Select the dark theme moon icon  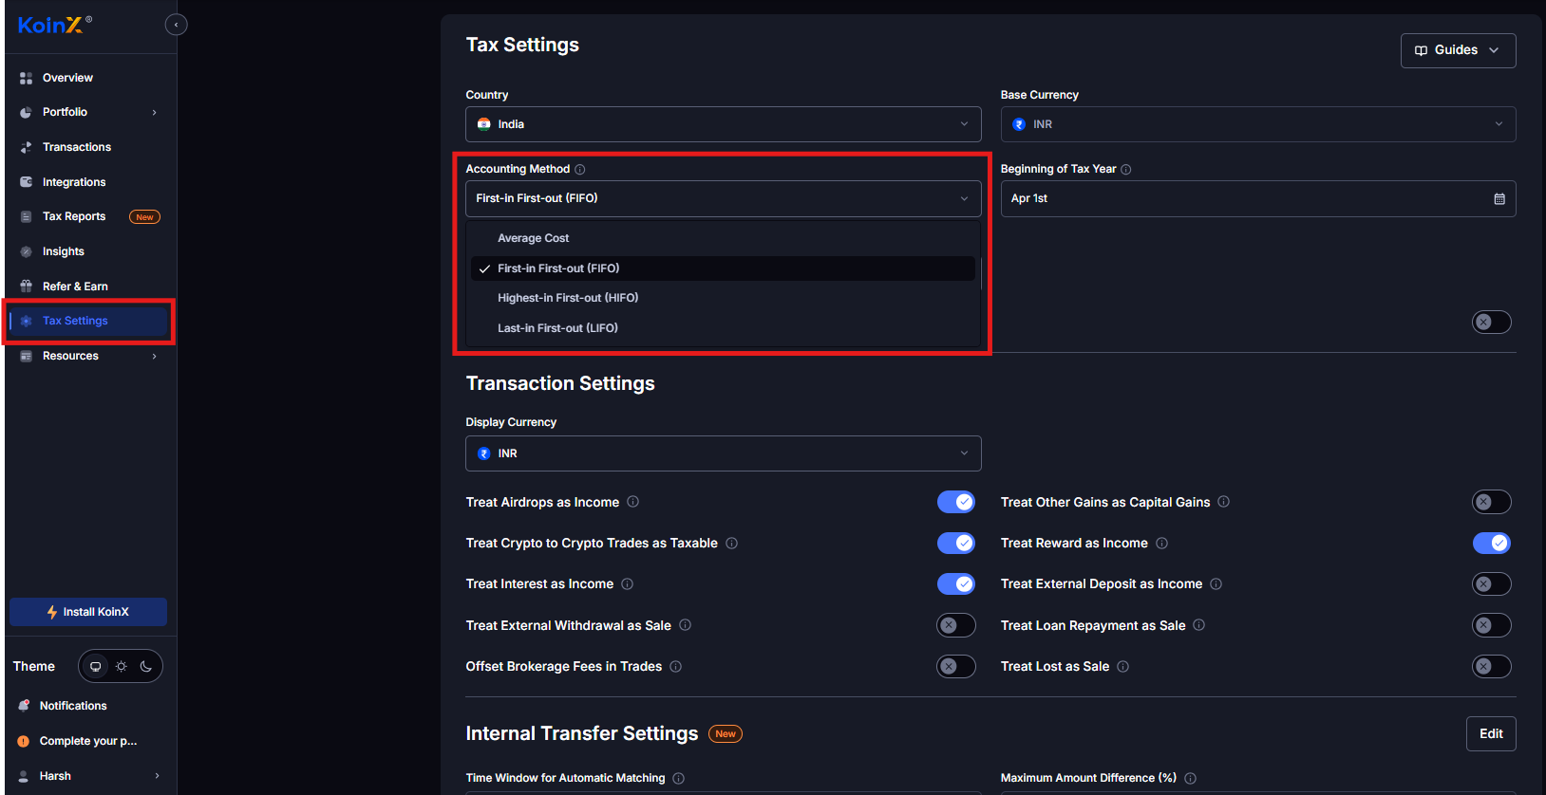pyautogui.click(x=146, y=666)
